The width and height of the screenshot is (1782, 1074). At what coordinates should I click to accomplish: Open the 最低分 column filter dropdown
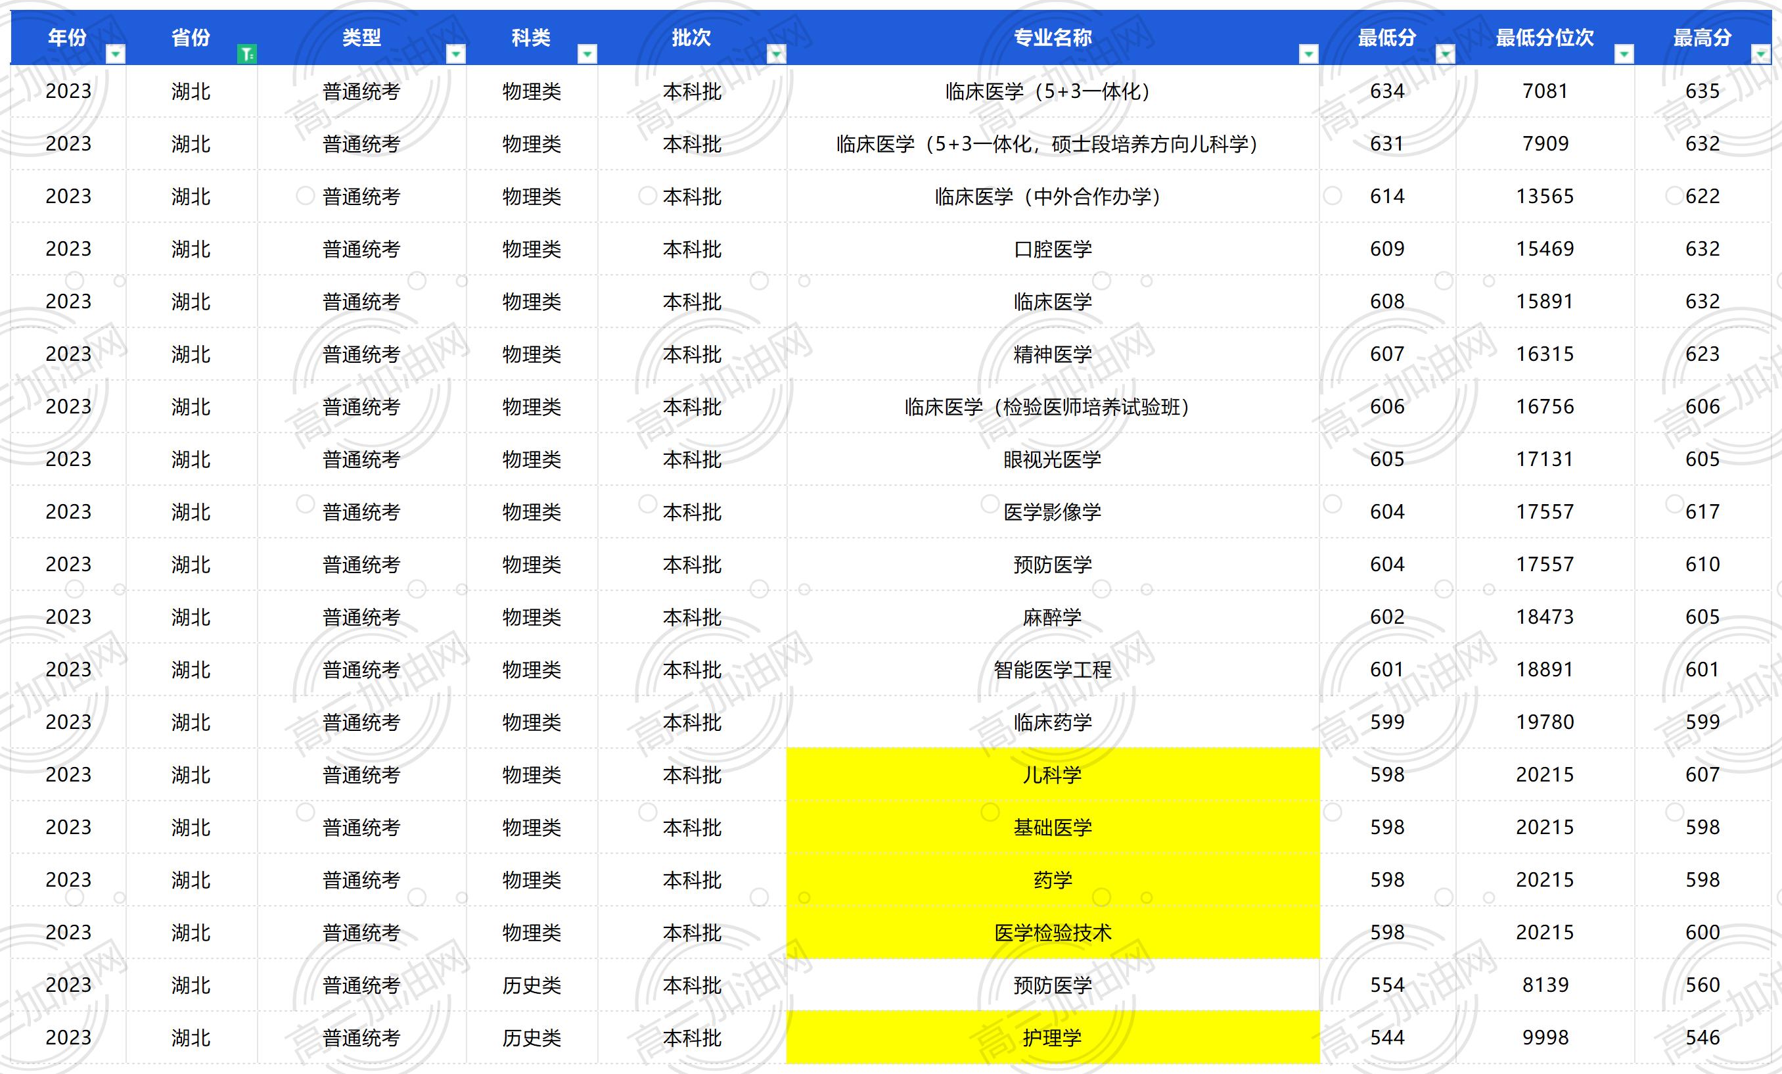coord(1445,55)
